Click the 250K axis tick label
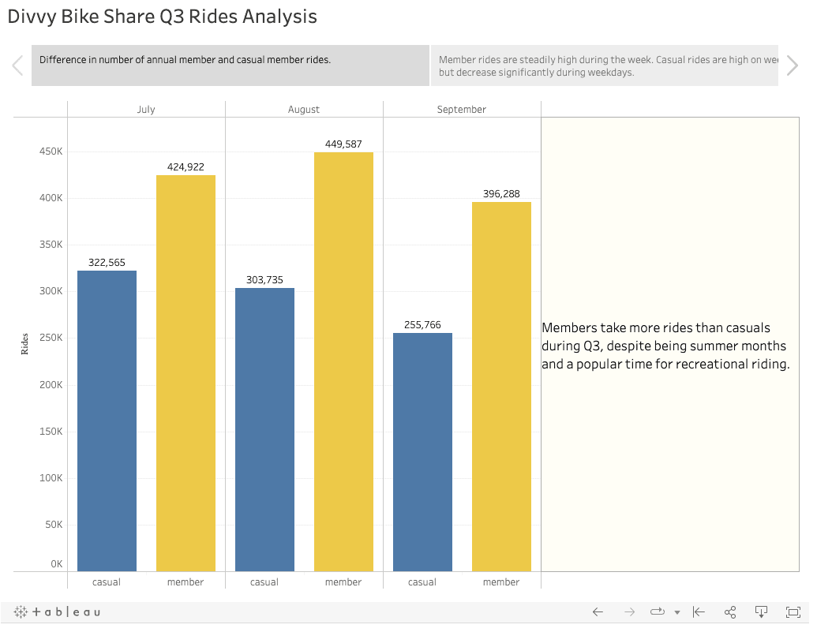The width and height of the screenshot is (817, 632). [51, 338]
